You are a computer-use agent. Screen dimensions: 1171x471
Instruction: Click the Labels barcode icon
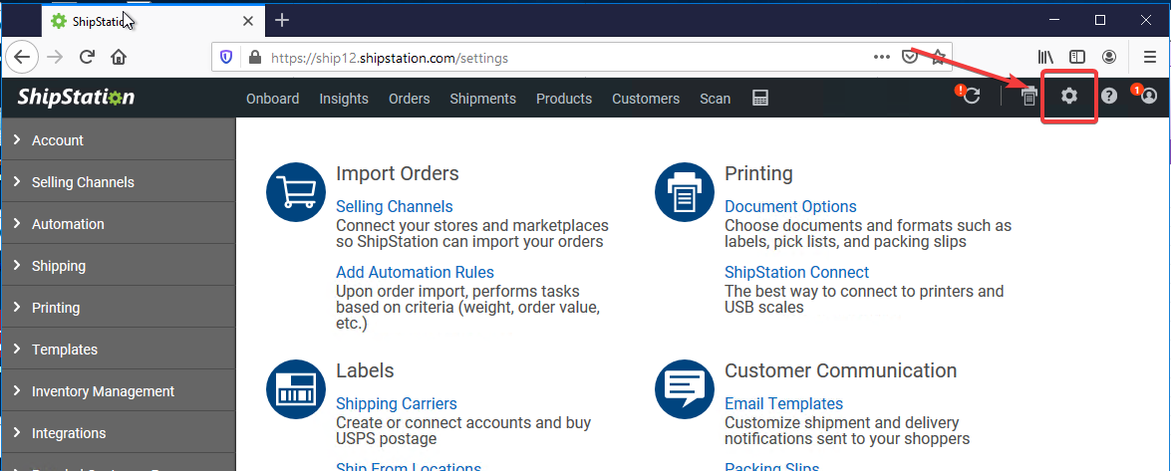(296, 389)
